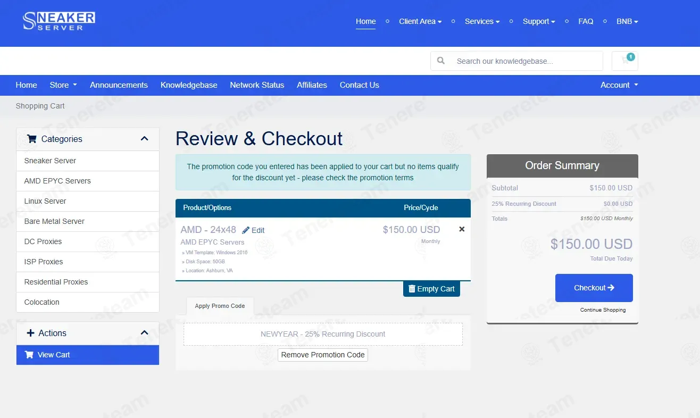The image size is (700, 418).
Task: Open the BNB currency dropdown
Action: [x=627, y=21]
